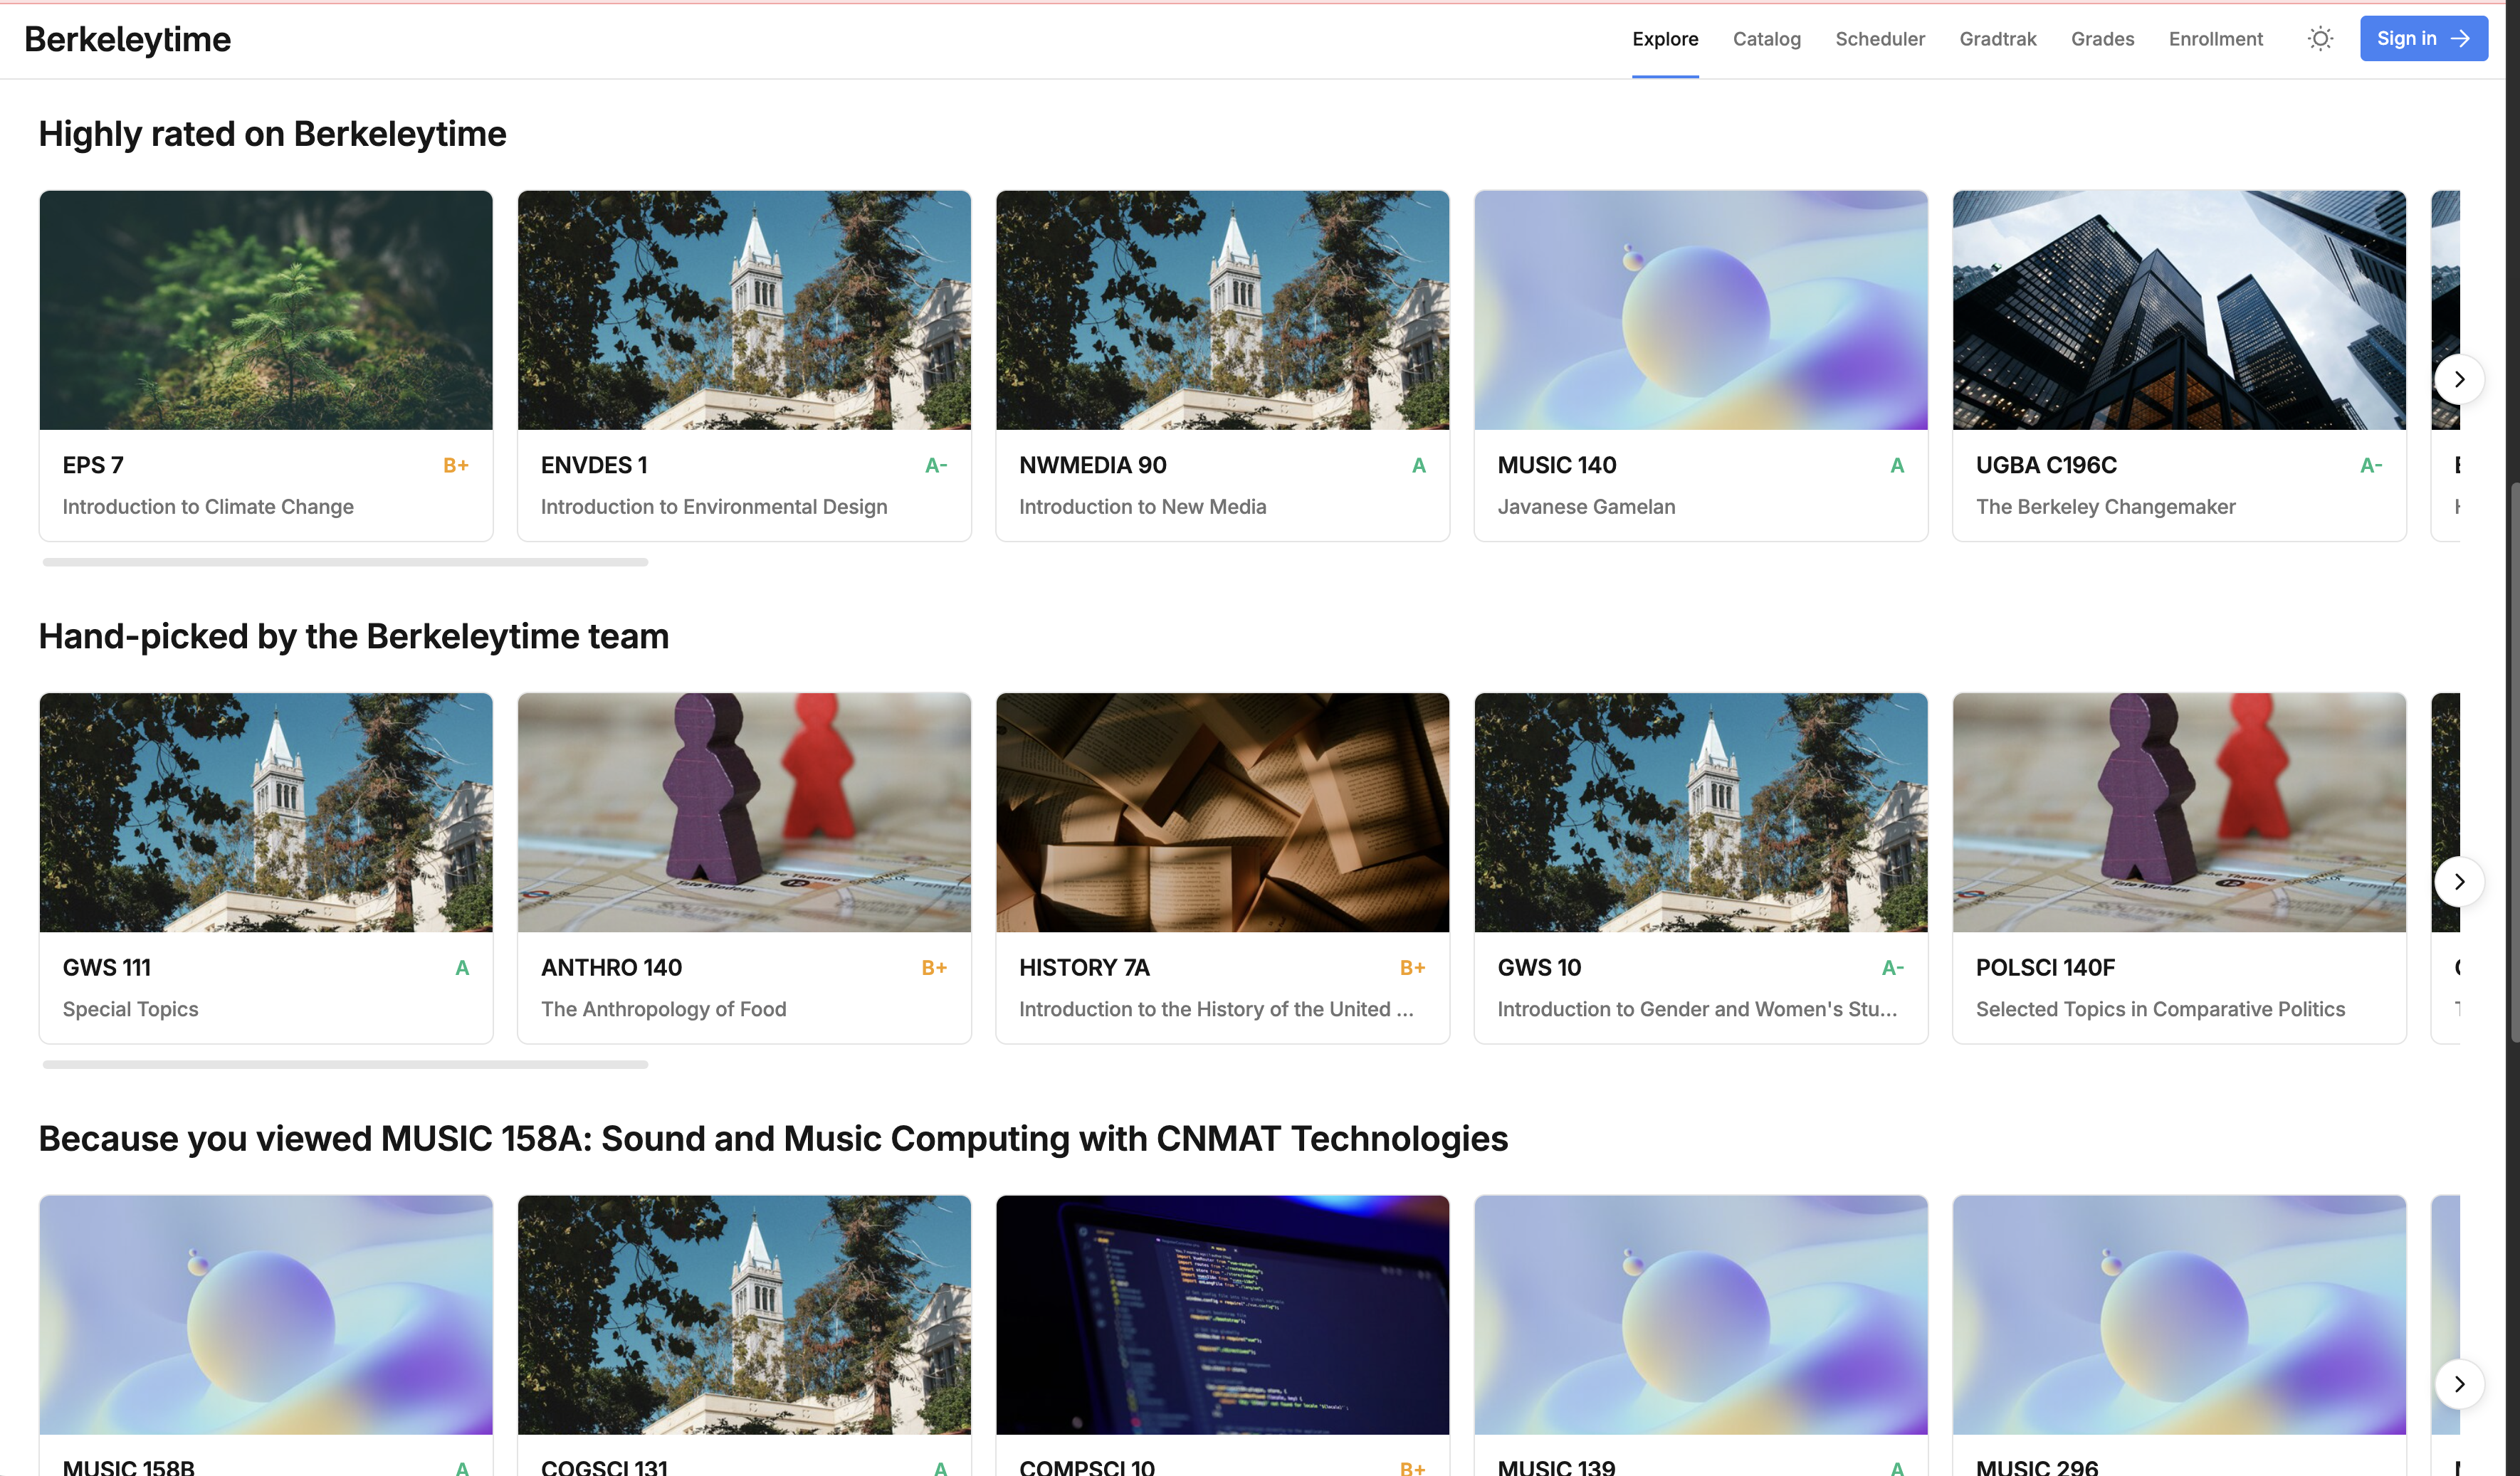Click the A- grade on GWS 10
Screen dimensions: 2520x1476
click(1893, 967)
